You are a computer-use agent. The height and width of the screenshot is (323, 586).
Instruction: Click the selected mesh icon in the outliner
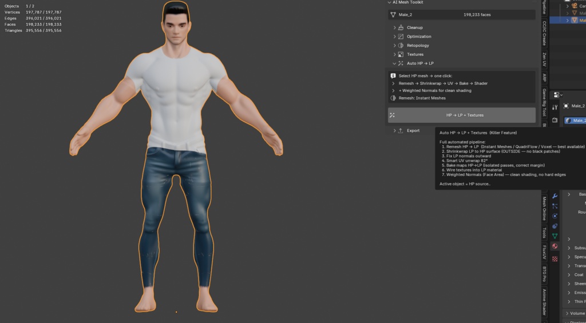tap(575, 20)
